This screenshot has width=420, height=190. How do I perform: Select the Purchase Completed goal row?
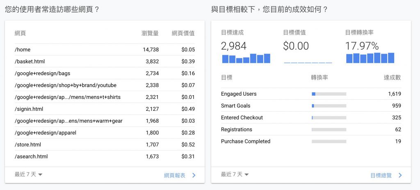pos(310,142)
